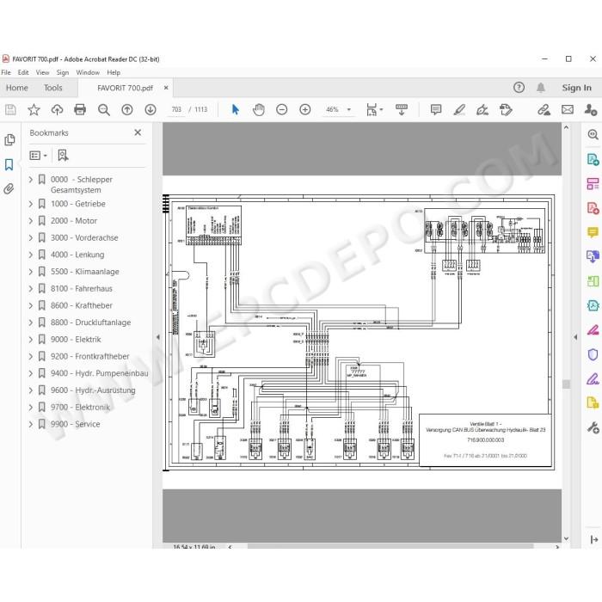Screen dimensions: 602x602
Task: Click the vertical scrollbar thumb
Action: click(x=566, y=384)
